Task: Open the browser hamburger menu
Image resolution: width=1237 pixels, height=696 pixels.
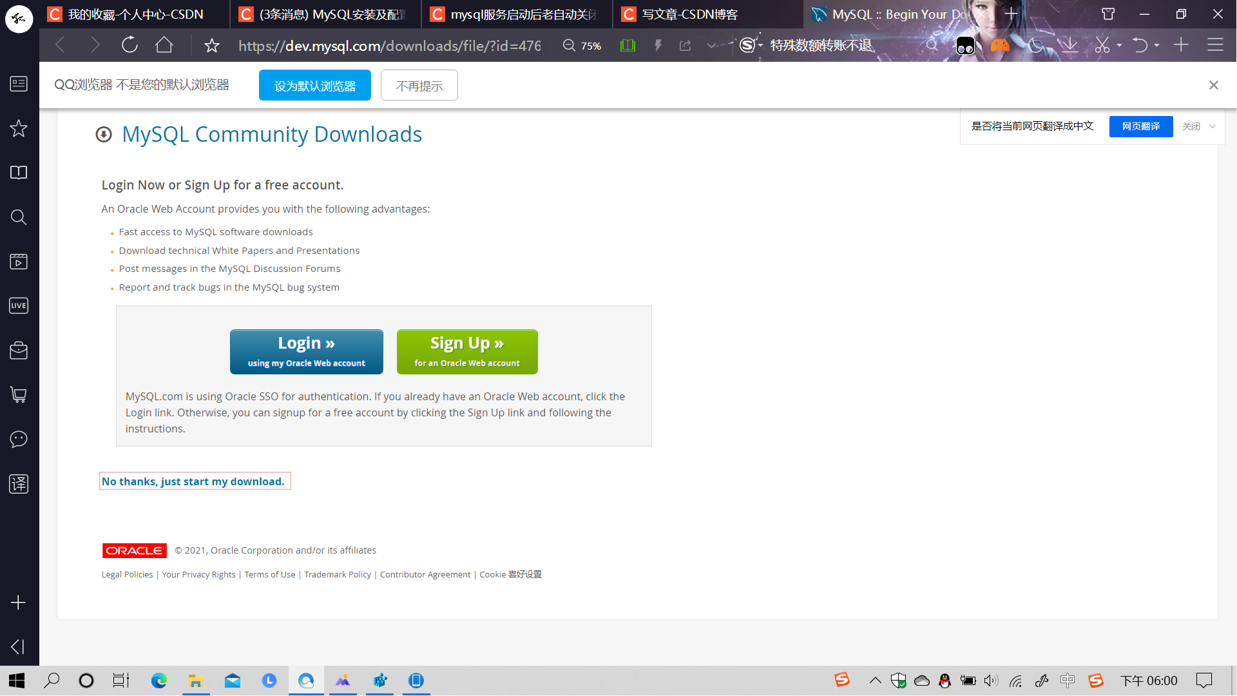Action: pyautogui.click(x=1215, y=45)
